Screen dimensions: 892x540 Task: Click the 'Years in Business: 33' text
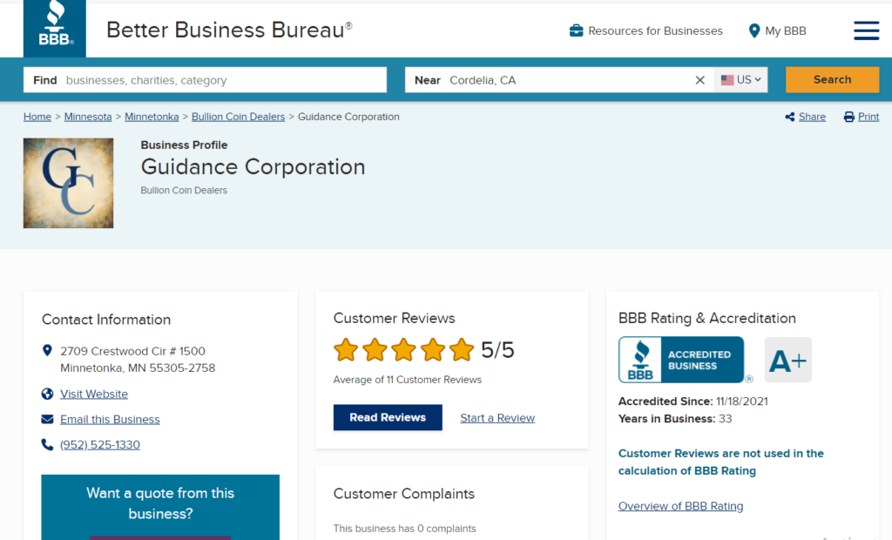pos(675,419)
